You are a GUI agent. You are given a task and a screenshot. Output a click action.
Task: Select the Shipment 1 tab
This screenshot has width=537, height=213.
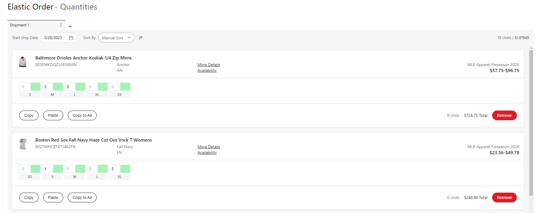click(x=20, y=25)
